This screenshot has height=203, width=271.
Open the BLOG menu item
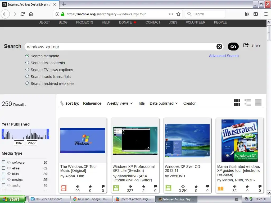coord(63,22)
